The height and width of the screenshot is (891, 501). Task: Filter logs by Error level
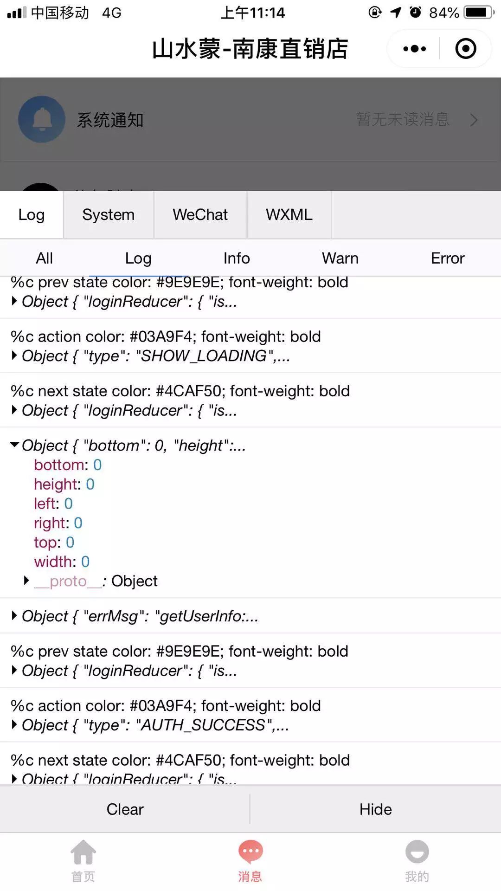coord(447,258)
